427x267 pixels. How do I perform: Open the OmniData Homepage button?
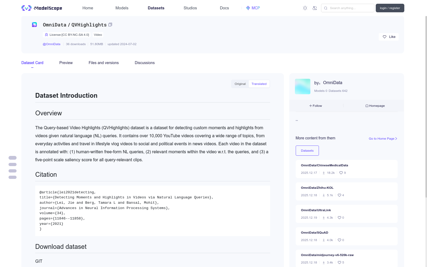coord(375,106)
